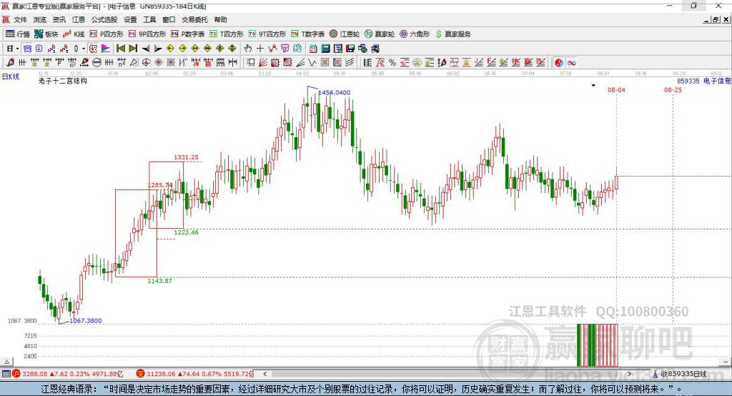The height and width of the screenshot is (396, 732).
Task: Click the 1331.25 red price label
Action: [187, 157]
